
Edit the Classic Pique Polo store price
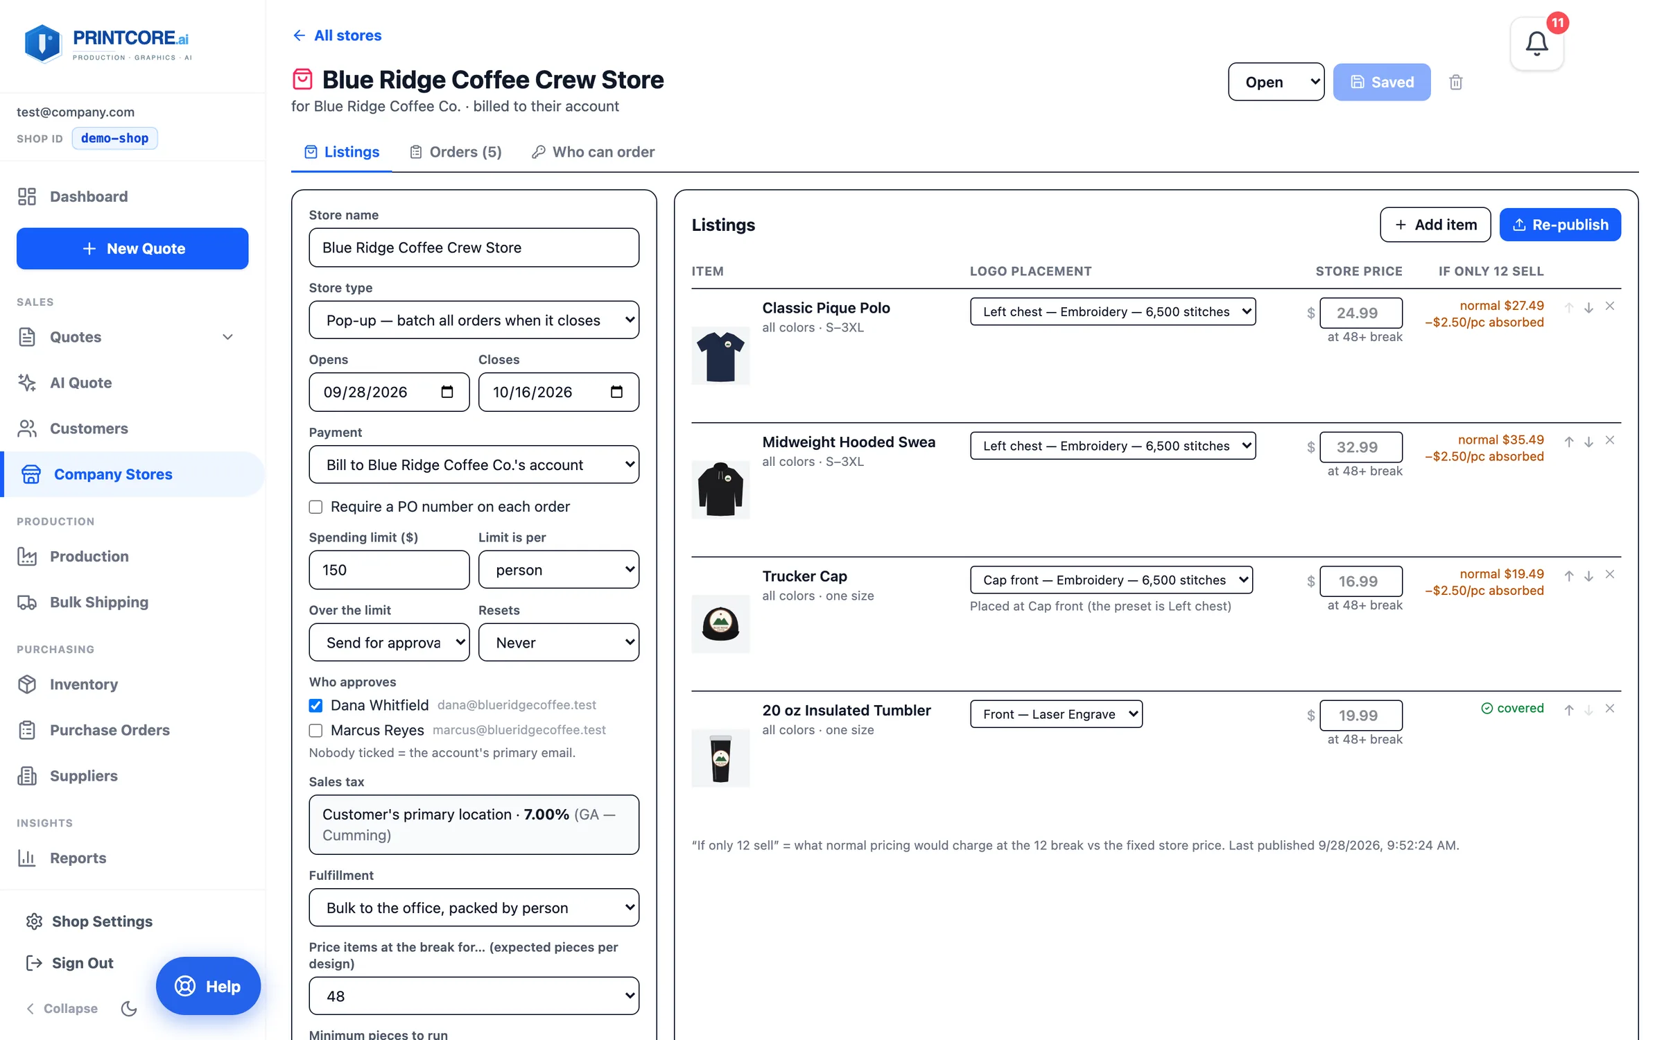click(x=1360, y=313)
